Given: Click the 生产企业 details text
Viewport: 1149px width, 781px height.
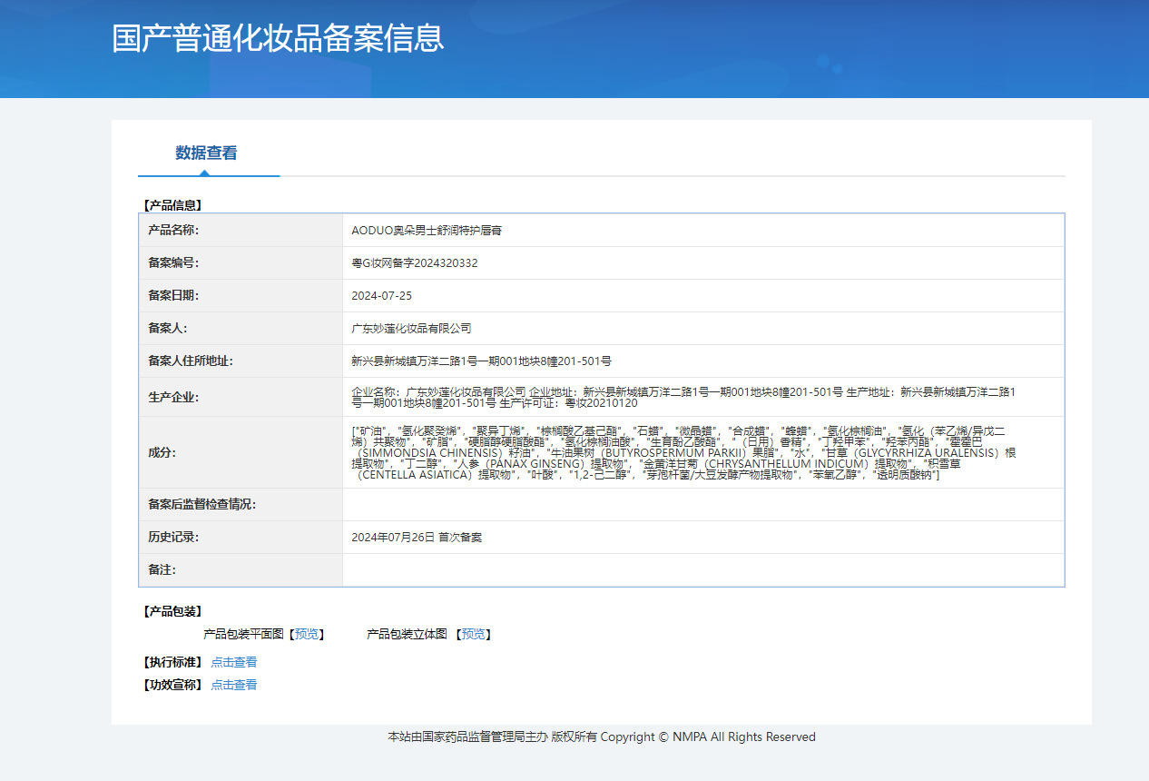Looking at the screenshot, I should coord(683,397).
